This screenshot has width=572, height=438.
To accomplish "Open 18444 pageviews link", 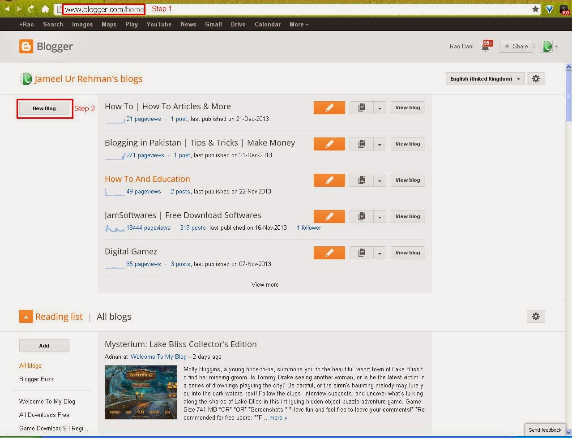I will coord(148,228).
